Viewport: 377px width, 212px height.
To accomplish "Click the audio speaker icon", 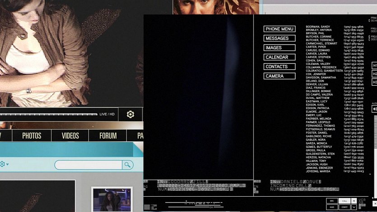I will (374, 110).
